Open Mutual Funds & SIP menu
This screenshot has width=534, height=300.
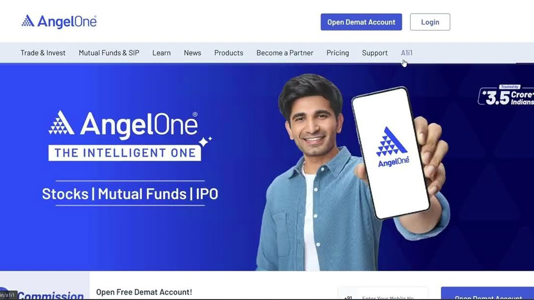(x=109, y=53)
